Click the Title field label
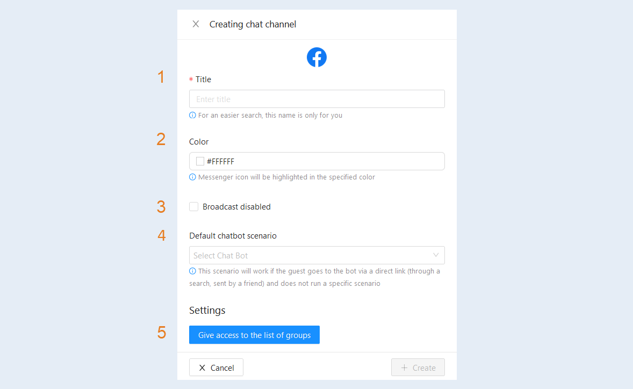The height and width of the screenshot is (389, 633). pos(204,80)
